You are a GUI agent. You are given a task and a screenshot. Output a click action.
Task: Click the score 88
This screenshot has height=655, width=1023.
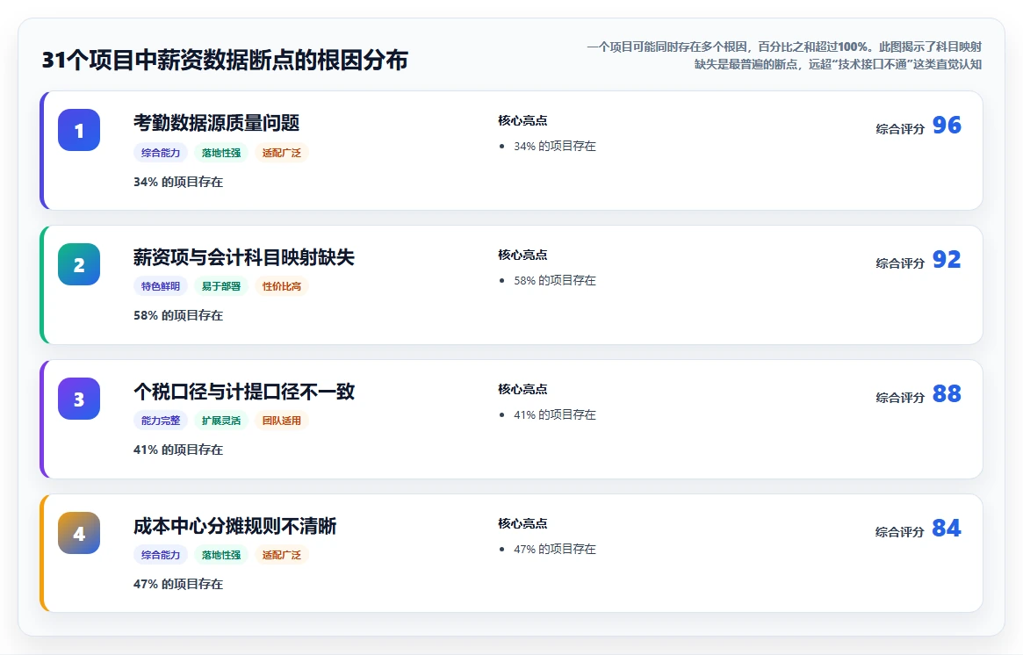947,393
